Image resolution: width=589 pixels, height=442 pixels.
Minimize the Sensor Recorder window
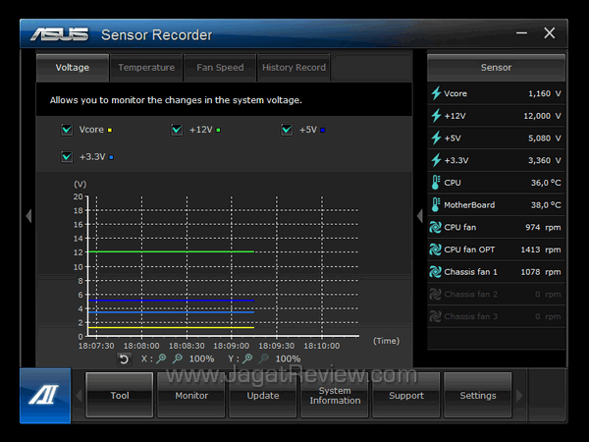point(522,33)
